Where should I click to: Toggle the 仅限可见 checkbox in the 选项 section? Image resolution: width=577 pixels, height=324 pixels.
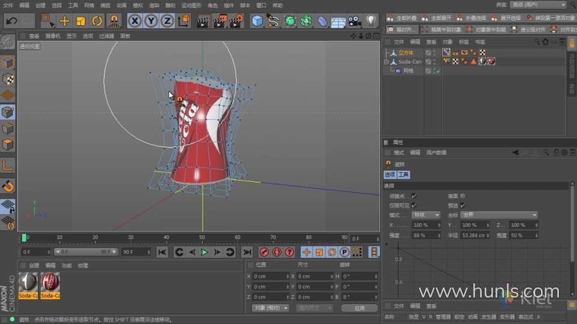click(414, 205)
